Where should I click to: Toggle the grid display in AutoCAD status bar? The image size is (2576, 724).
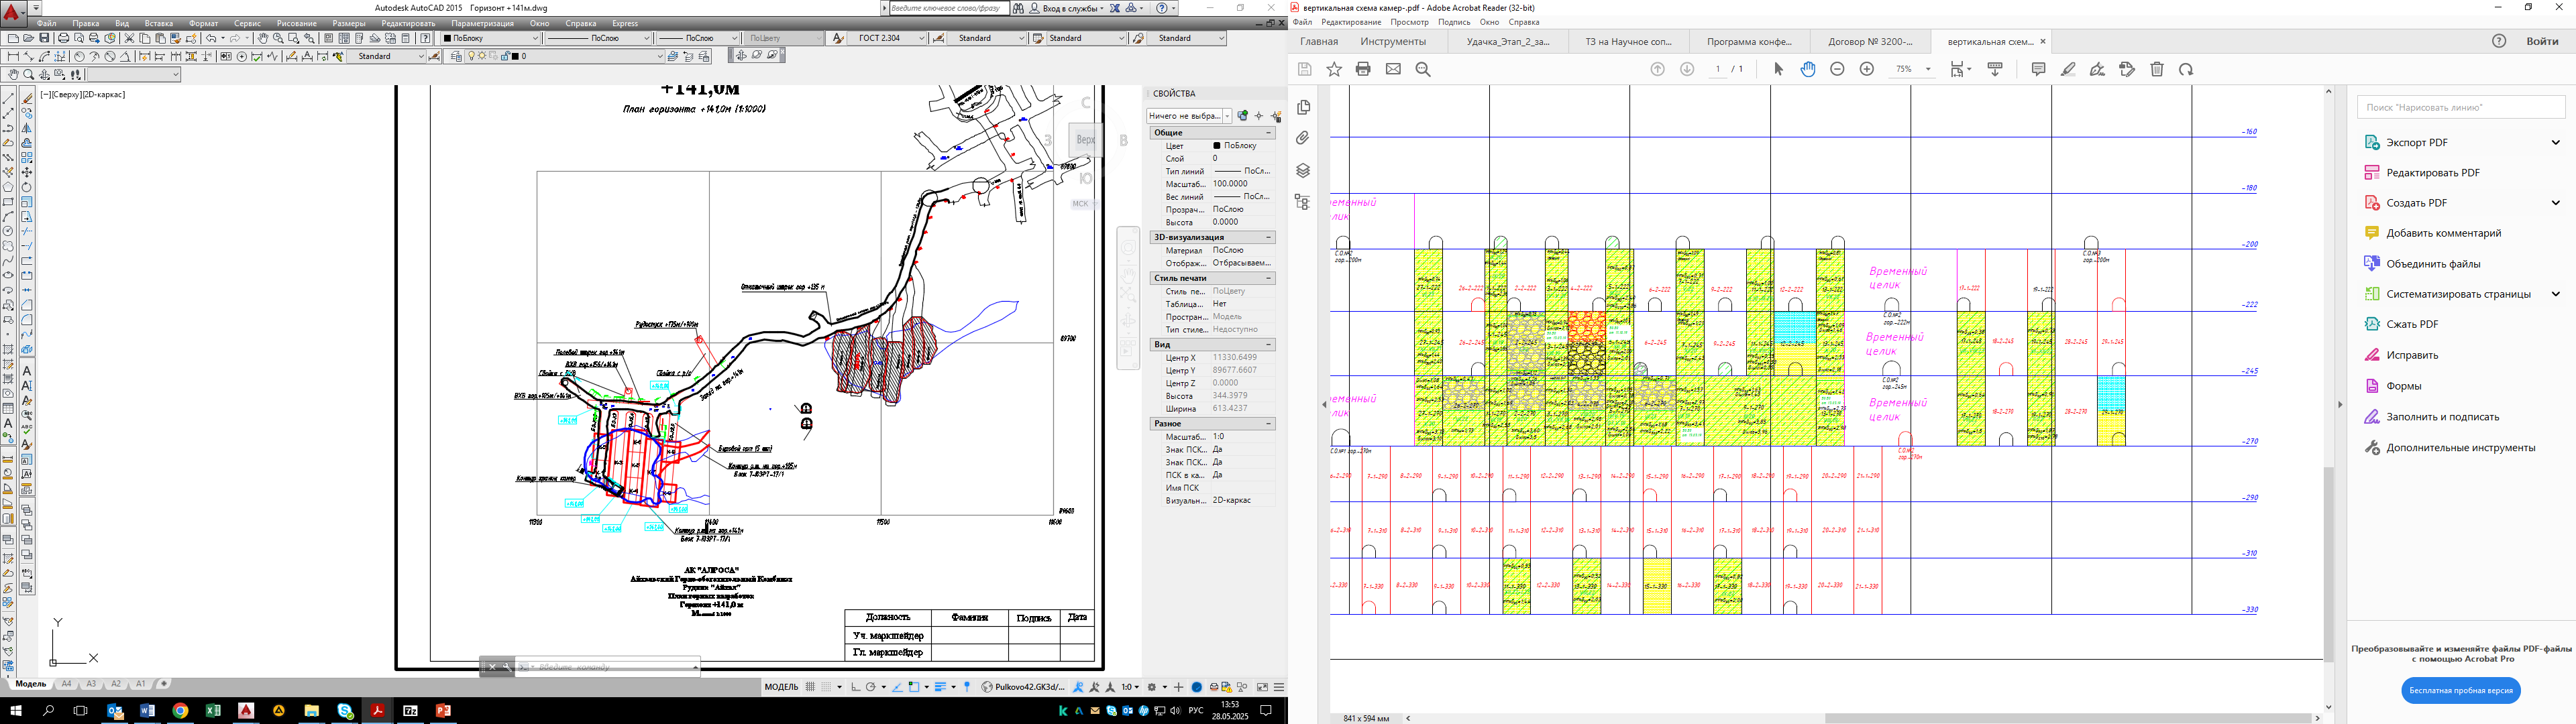(811, 687)
